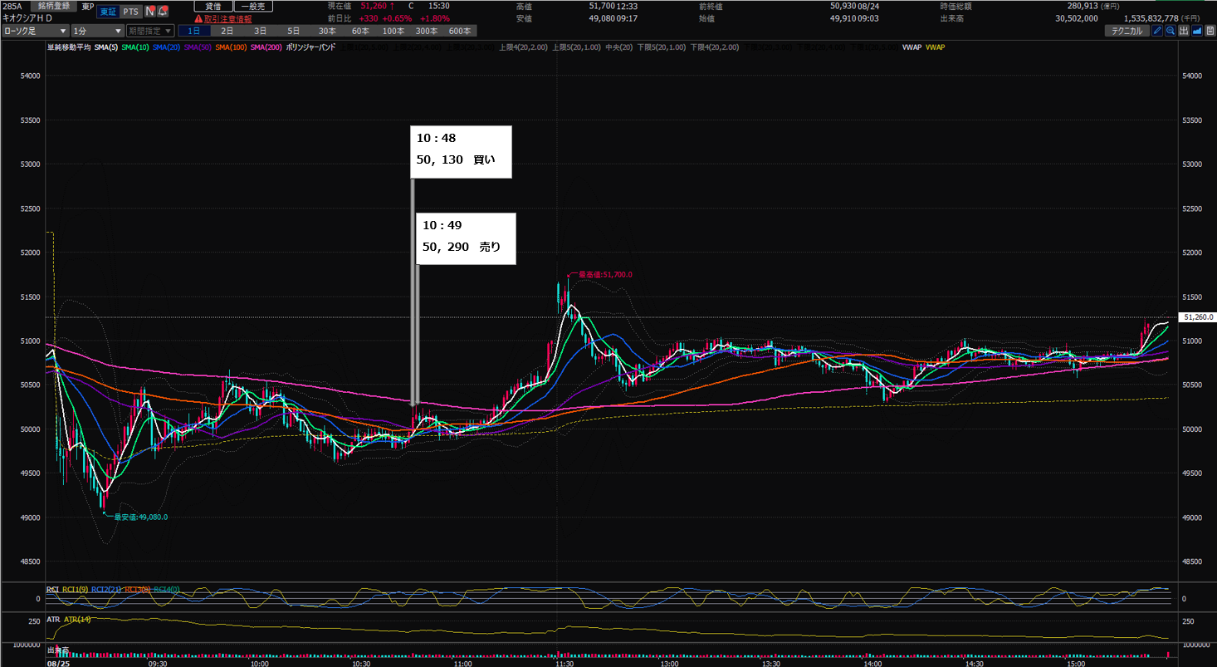Open the 期間指定 period dropdown
The image size is (1217, 667).
tap(150, 31)
